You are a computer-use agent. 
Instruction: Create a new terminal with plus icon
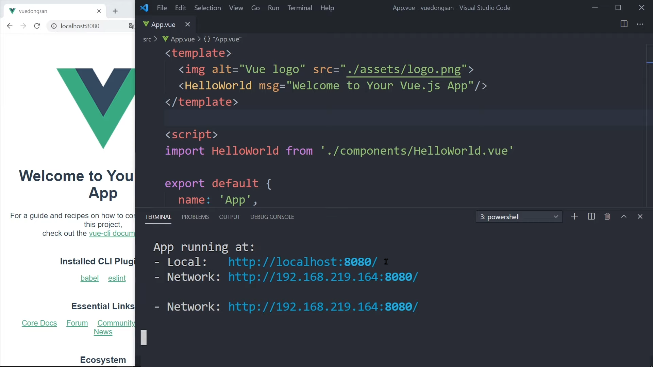pos(574,216)
